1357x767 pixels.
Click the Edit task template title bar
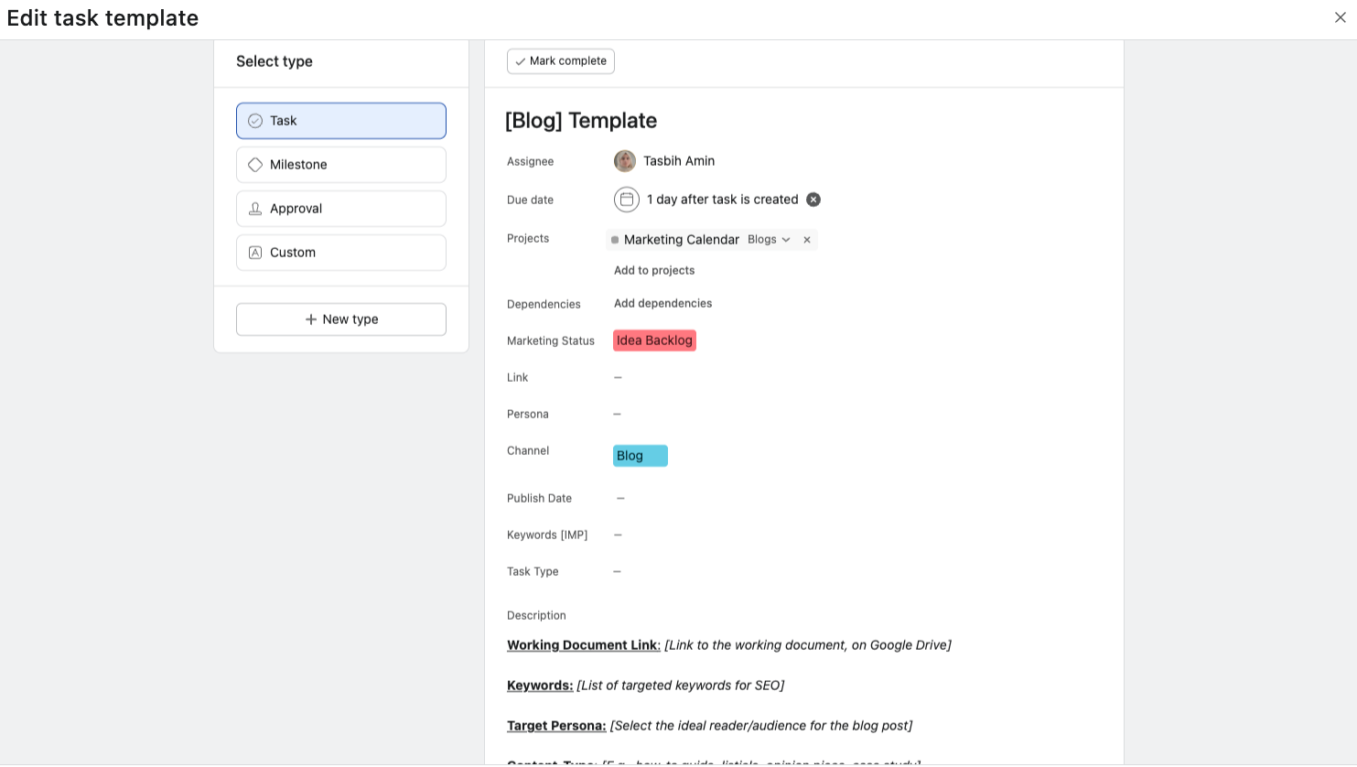102,17
